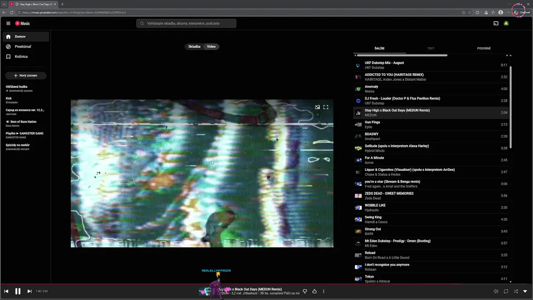Screen dimensions: 533x300
Task: Open Epizódy na neskôr playlist
Action: [25, 147]
